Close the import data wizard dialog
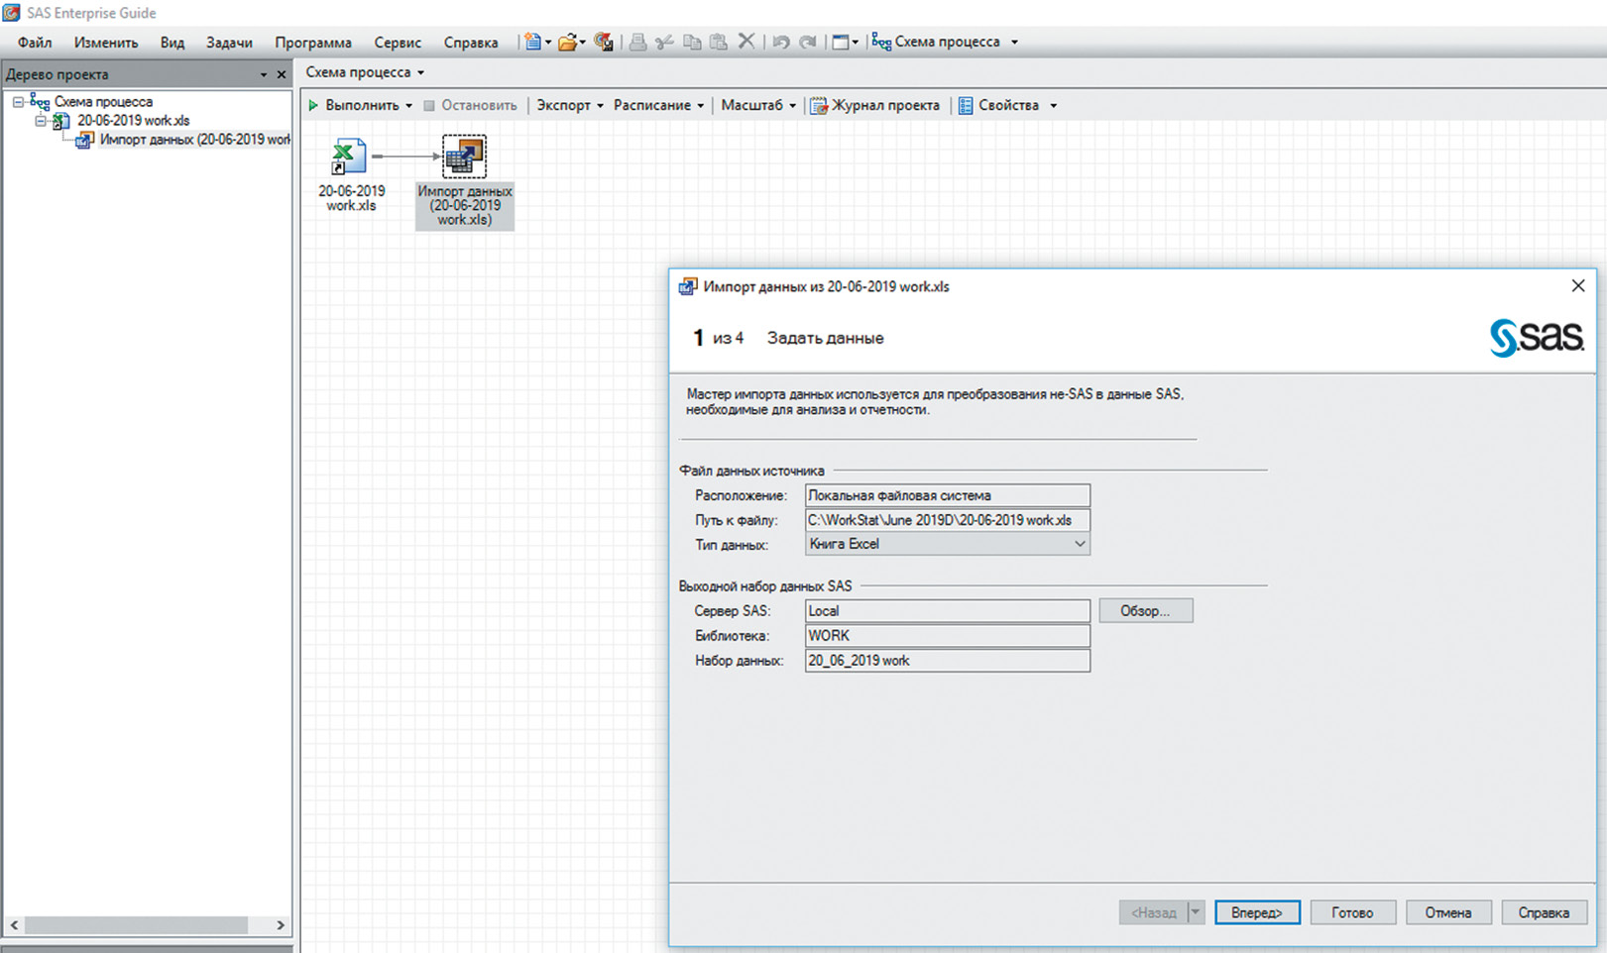Image resolution: width=1607 pixels, height=953 pixels. (x=1578, y=285)
